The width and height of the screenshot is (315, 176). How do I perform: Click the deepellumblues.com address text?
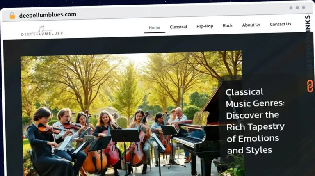[x=48, y=15]
